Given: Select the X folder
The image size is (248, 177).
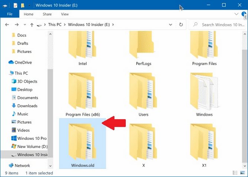Looking at the screenshot, I should tap(144, 145).
